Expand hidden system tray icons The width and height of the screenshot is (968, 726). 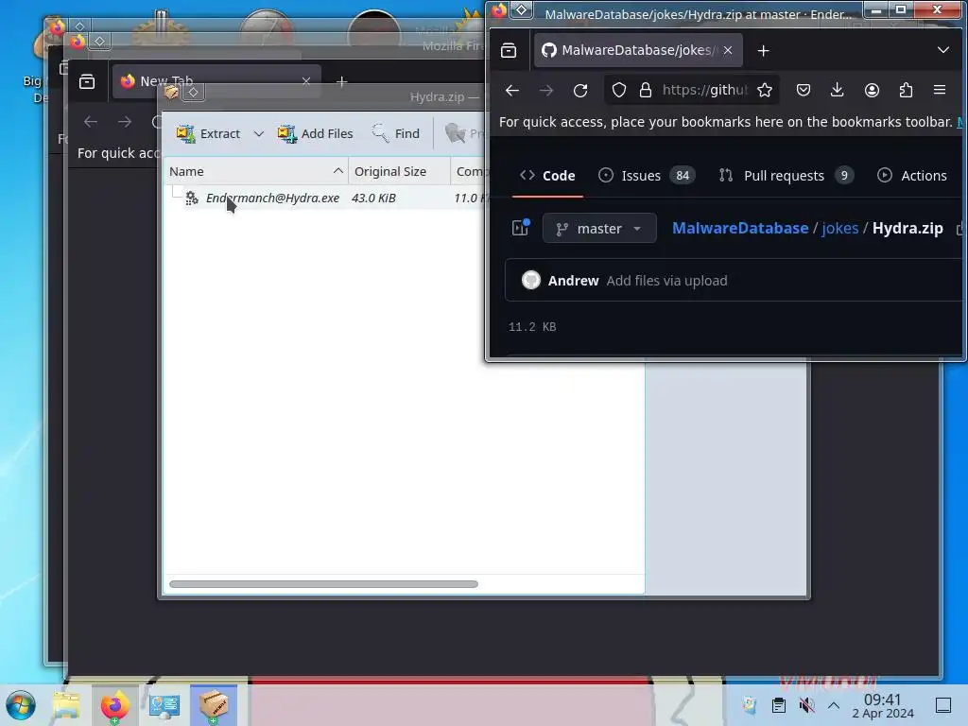(x=834, y=705)
